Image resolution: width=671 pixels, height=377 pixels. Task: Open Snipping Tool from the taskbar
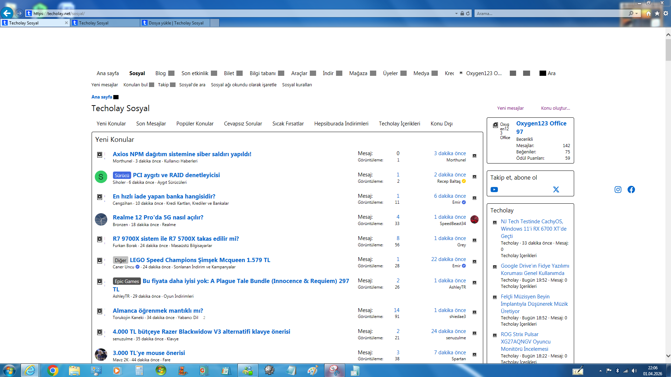pos(334,370)
